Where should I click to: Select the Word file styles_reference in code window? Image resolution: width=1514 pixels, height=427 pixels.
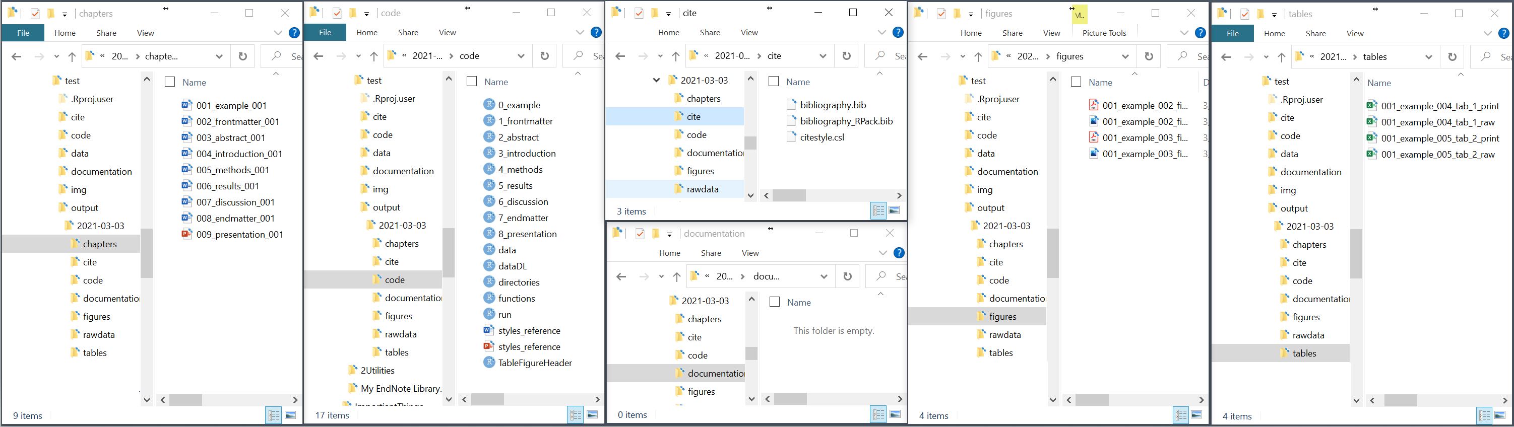click(522, 331)
